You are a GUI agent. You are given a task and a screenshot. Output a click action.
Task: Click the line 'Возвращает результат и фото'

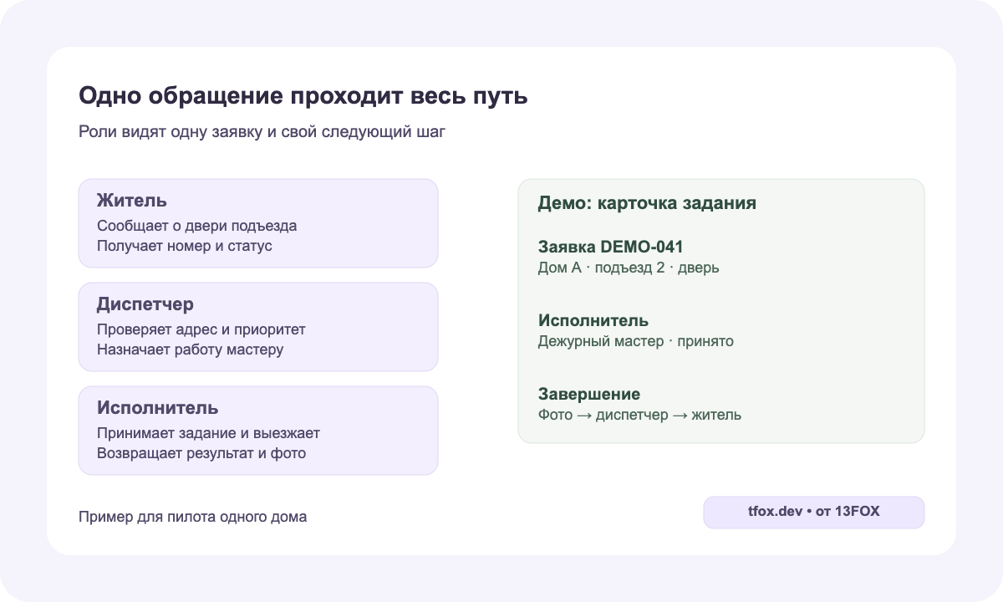pyautogui.click(x=201, y=453)
